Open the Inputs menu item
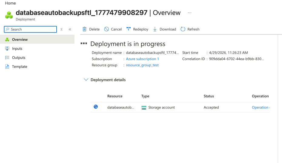Screen dimensions: 282x163 17,49
